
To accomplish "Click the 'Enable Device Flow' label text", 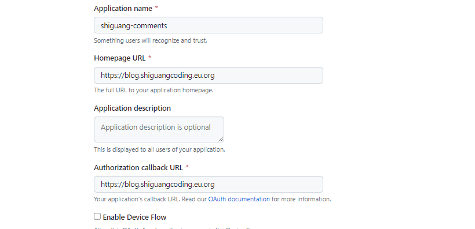I will tap(134, 217).
